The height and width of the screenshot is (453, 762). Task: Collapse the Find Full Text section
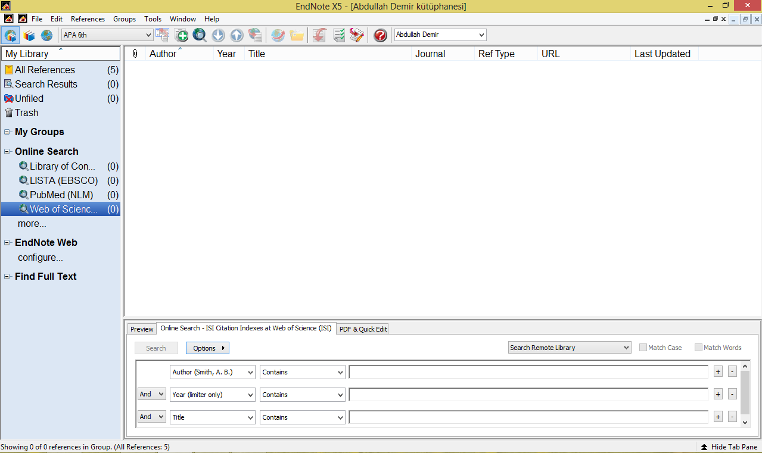coord(7,277)
